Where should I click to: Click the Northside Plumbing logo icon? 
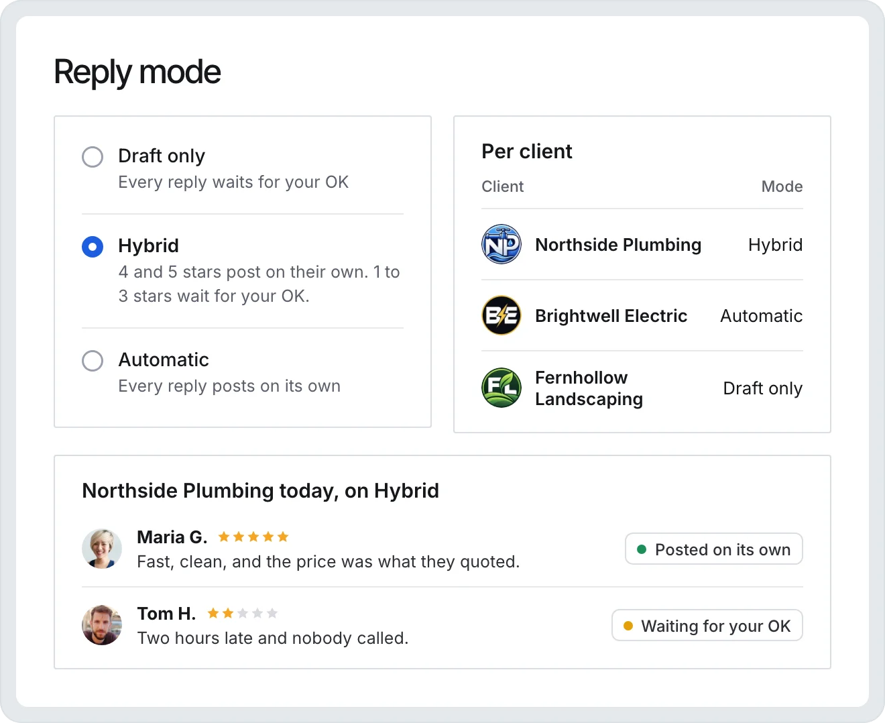tap(501, 244)
